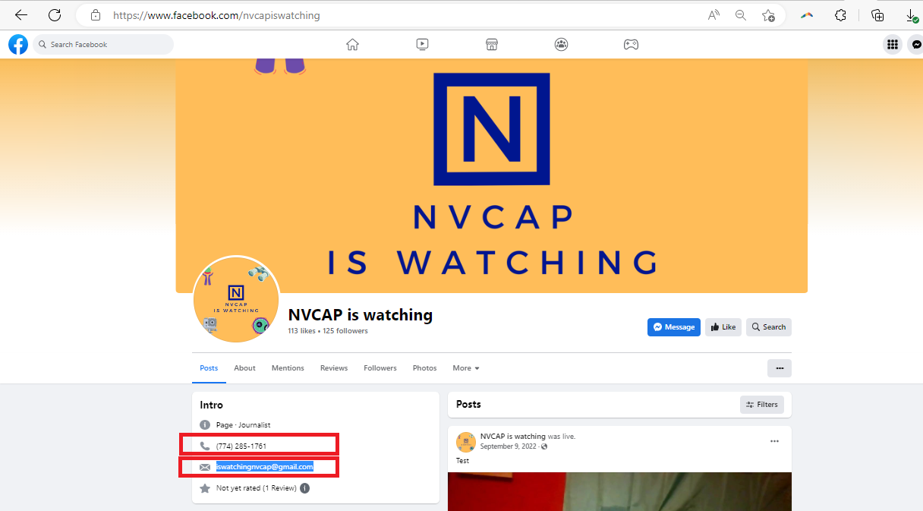Open the zoom out magnifier in address bar

click(741, 15)
